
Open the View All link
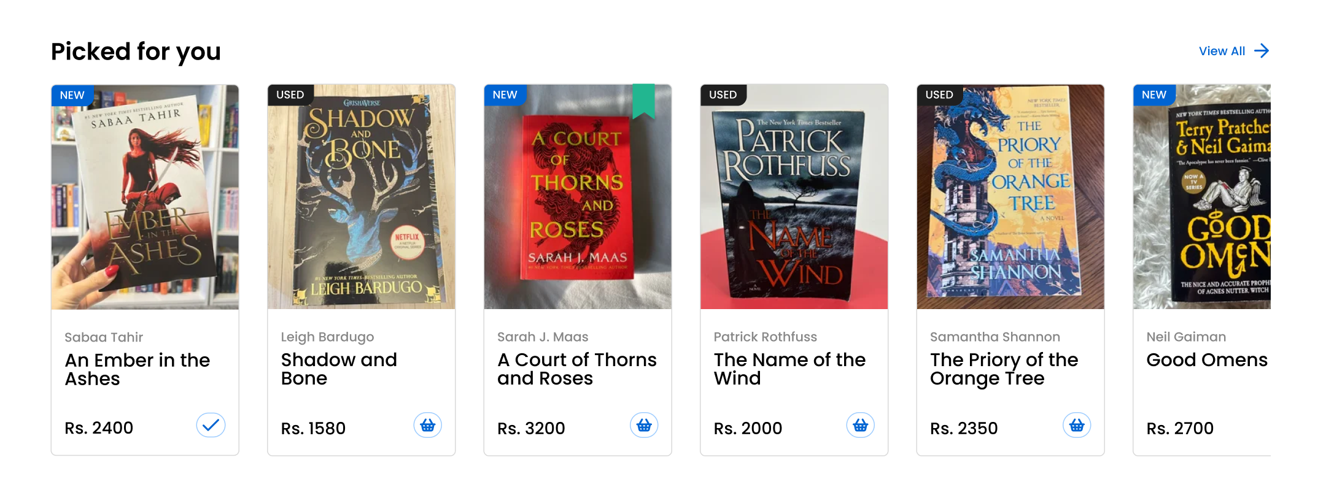coord(1222,51)
